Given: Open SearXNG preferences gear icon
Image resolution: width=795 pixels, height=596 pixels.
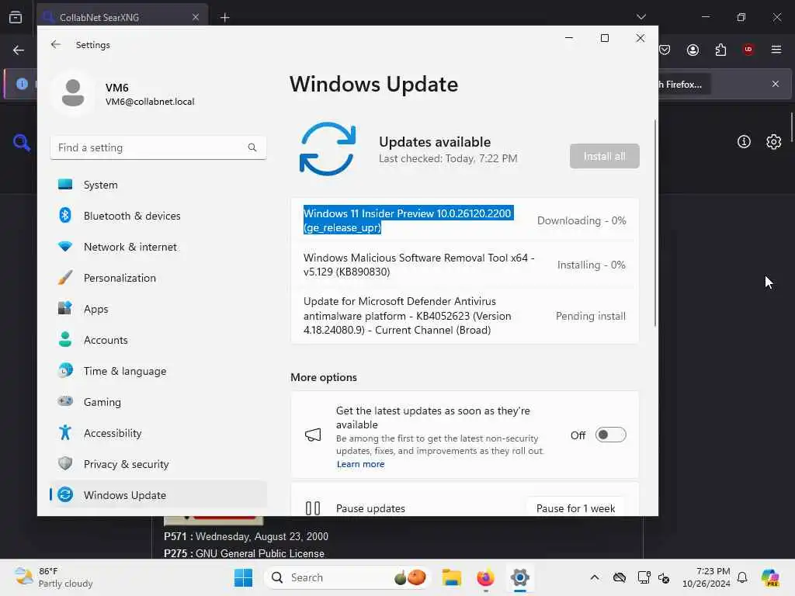Looking at the screenshot, I should (774, 142).
